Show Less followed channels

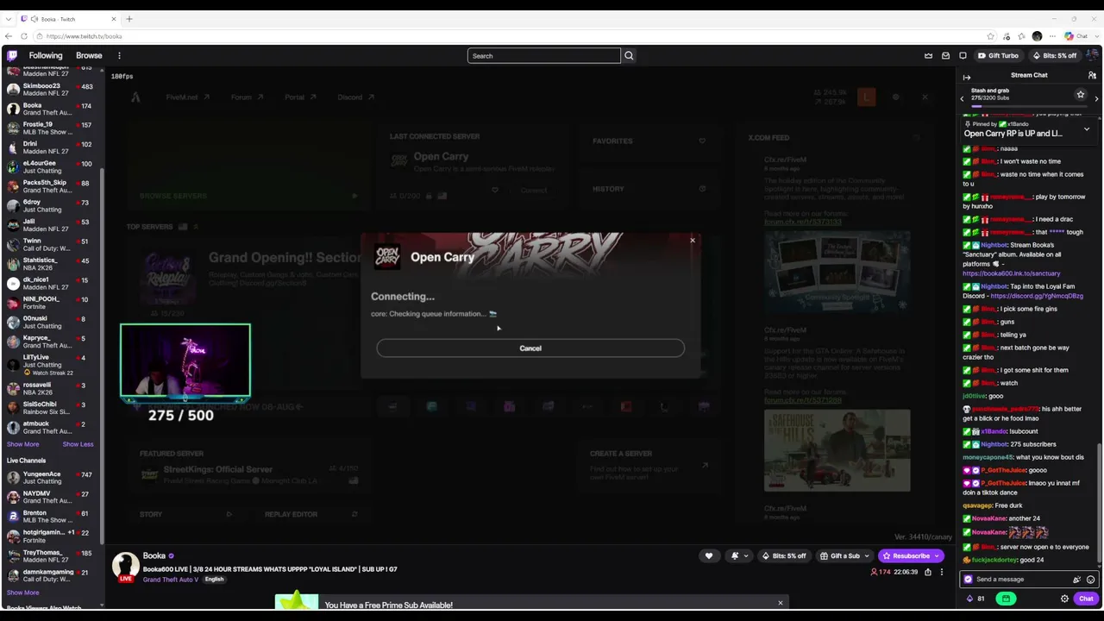pos(78,444)
